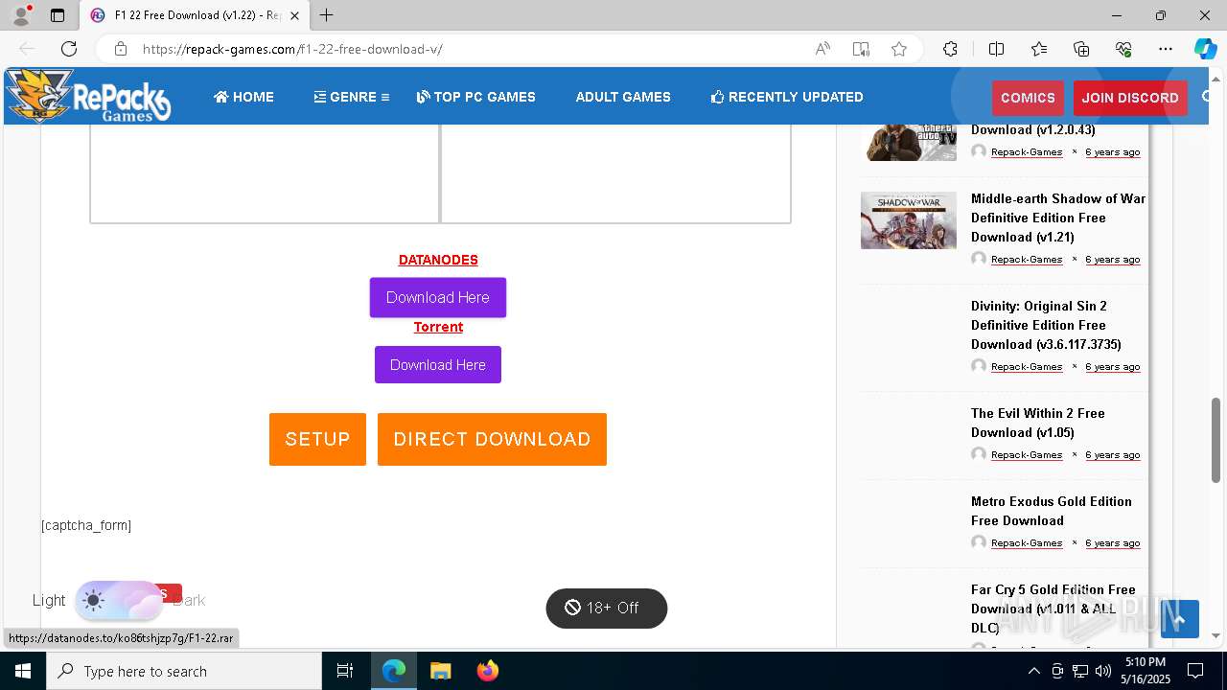
Task: Toggle split screen icon in Edge toolbar
Action: [996, 49]
